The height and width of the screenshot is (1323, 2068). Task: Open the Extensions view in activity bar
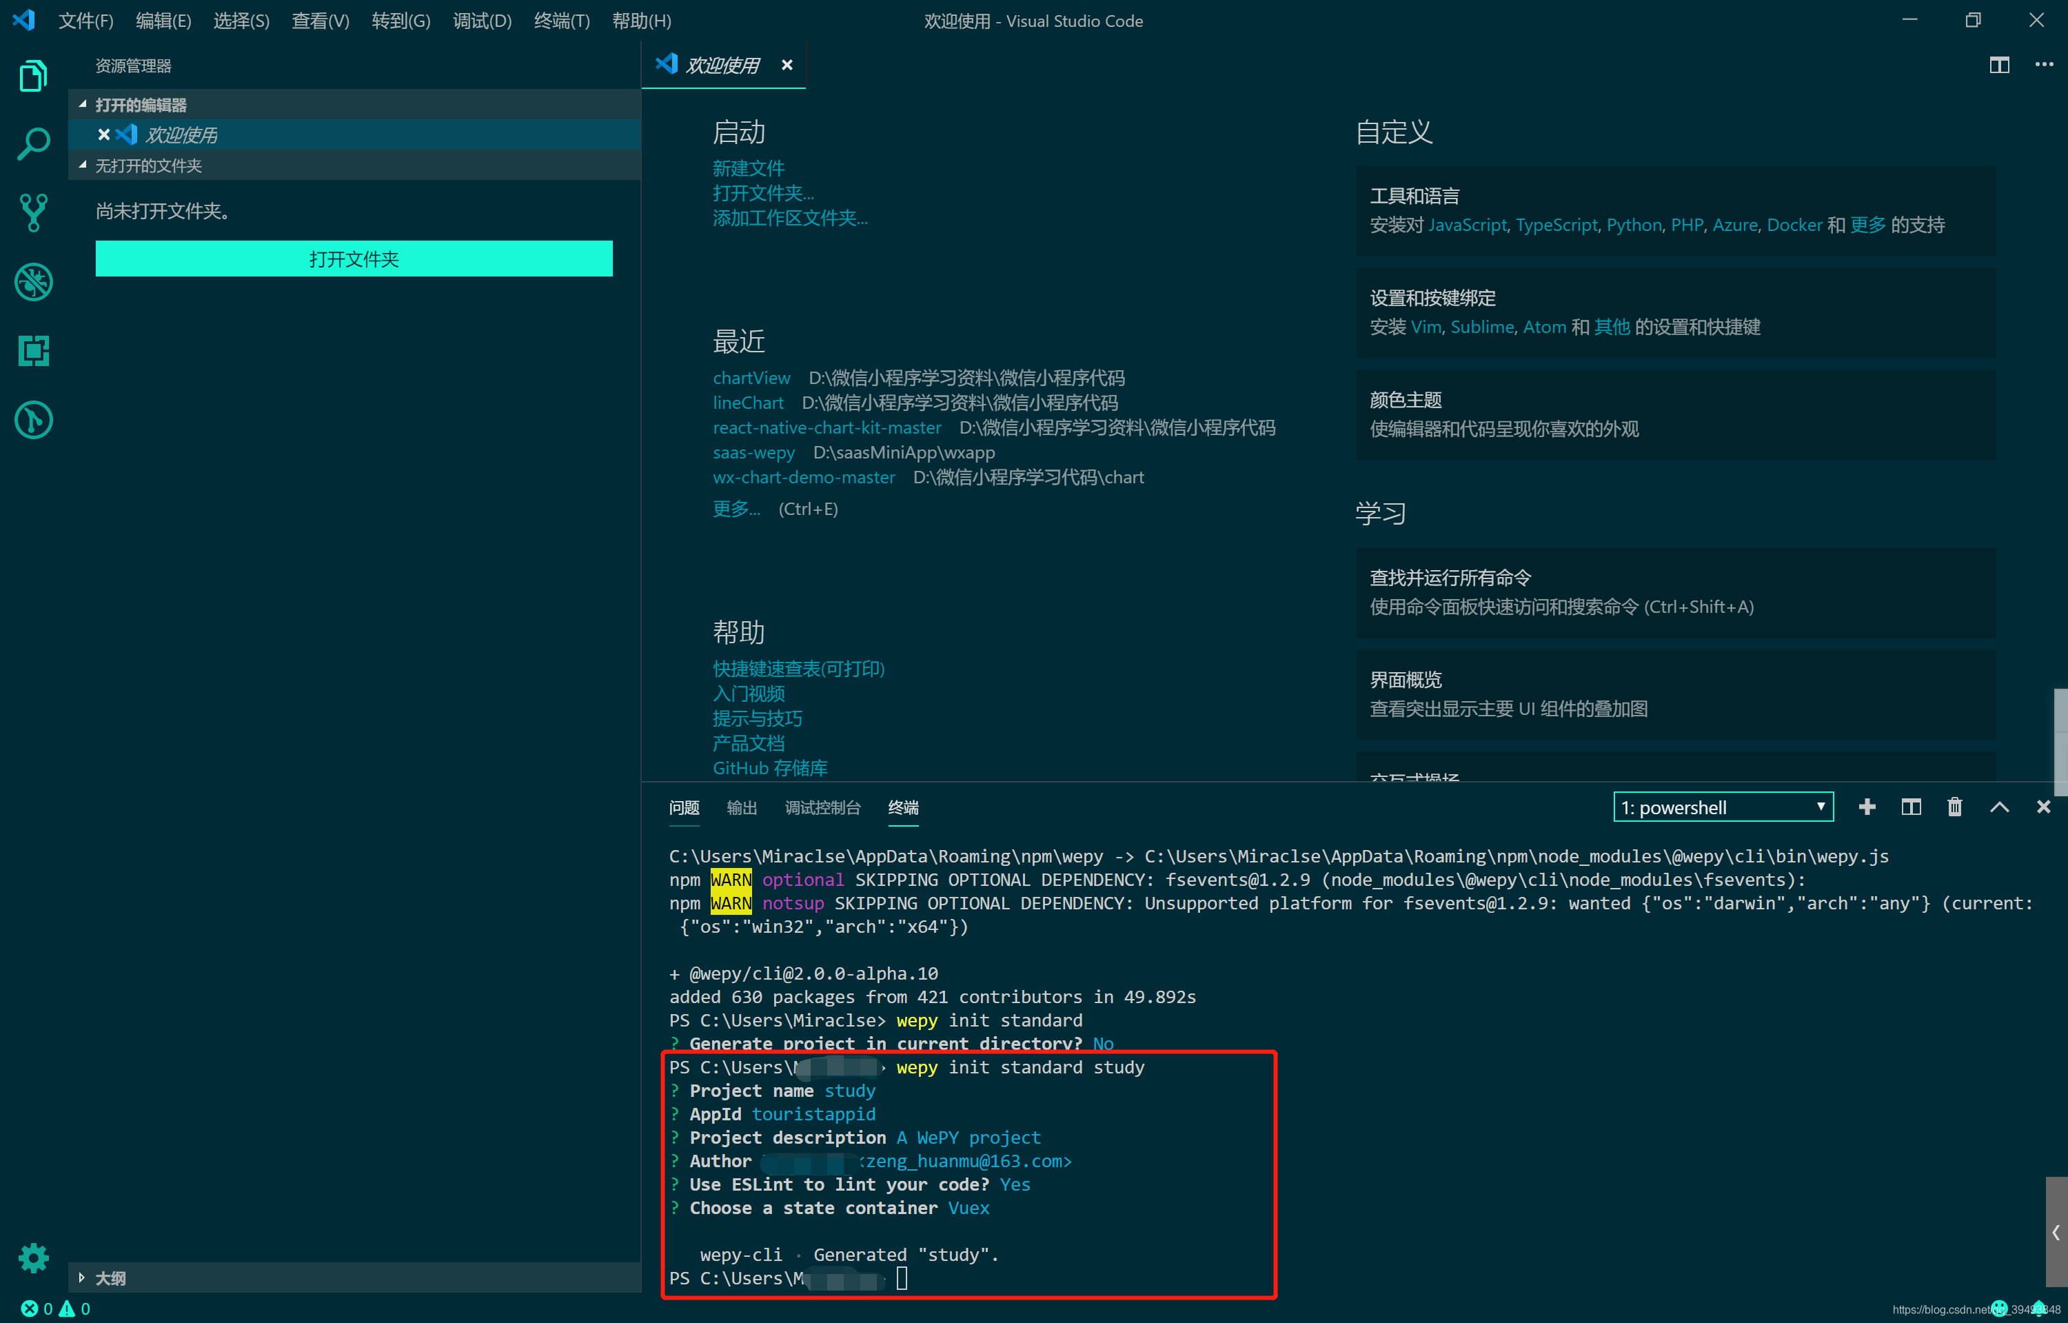click(32, 350)
